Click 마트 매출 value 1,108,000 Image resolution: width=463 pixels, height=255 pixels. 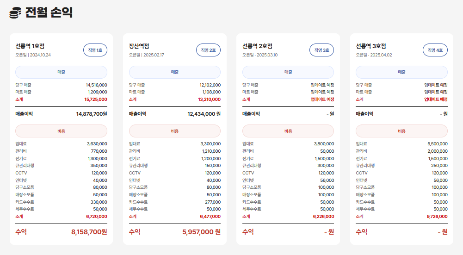click(x=211, y=92)
